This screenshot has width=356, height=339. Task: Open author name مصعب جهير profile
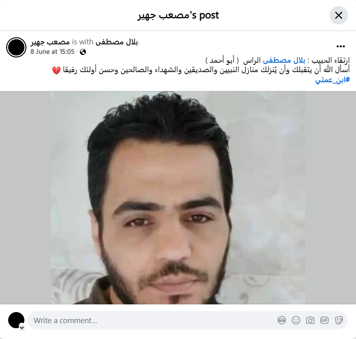[50, 42]
